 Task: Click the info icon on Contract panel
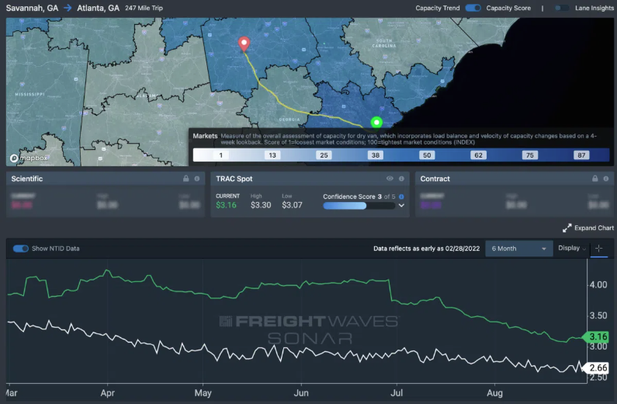605,179
